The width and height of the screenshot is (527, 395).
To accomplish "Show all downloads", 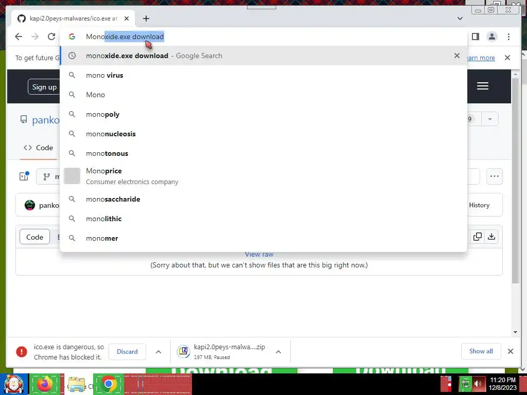I will click(481, 351).
